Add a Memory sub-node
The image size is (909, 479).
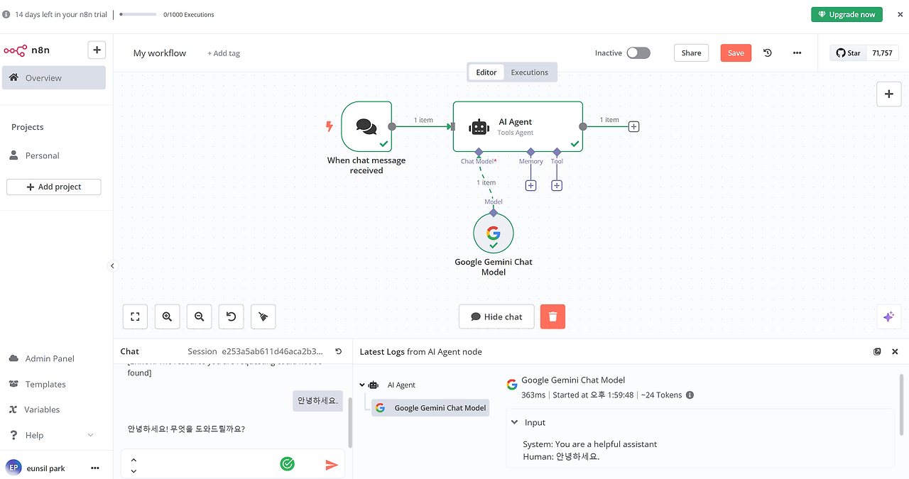click(x=530, y=185)
